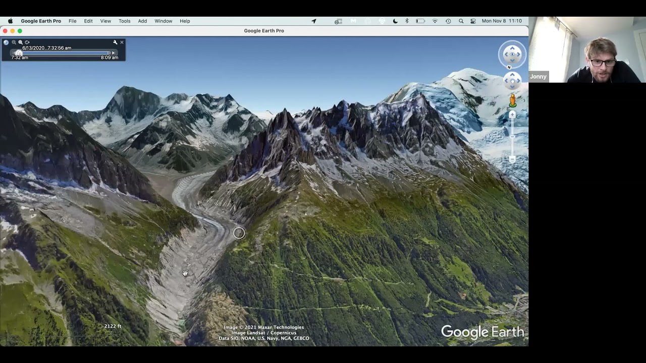This screenshot has height=363, width=646.
Task: Close the time slider panel
Action: click(122, 42)
